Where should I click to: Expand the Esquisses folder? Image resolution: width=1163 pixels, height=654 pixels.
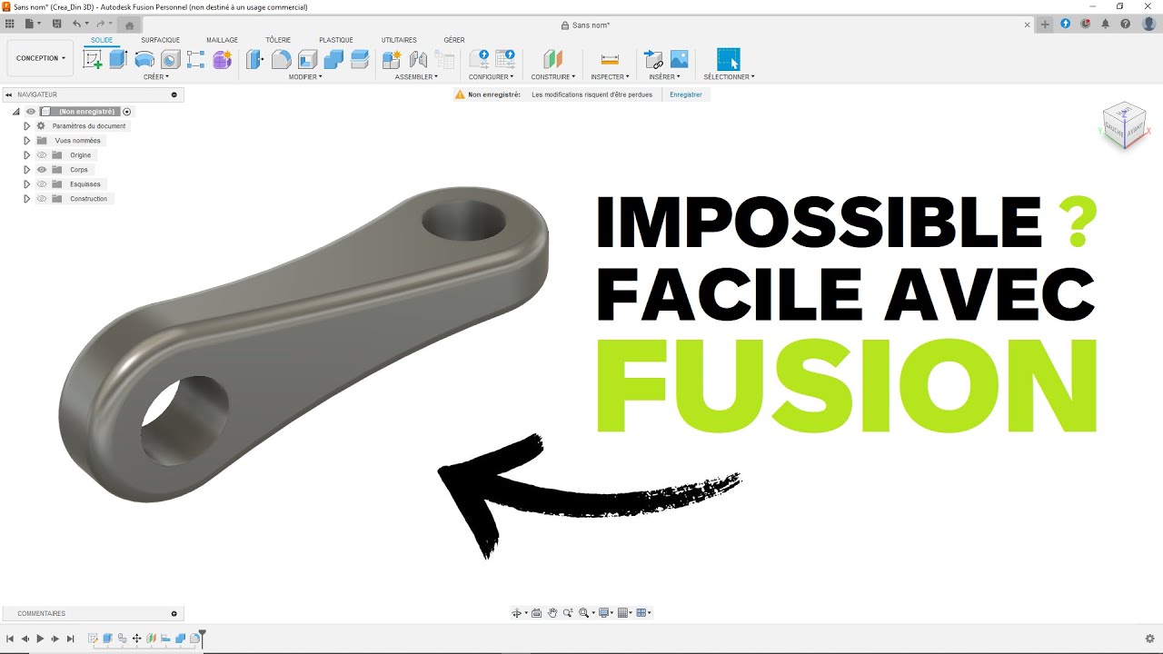(x=26, y=184)
